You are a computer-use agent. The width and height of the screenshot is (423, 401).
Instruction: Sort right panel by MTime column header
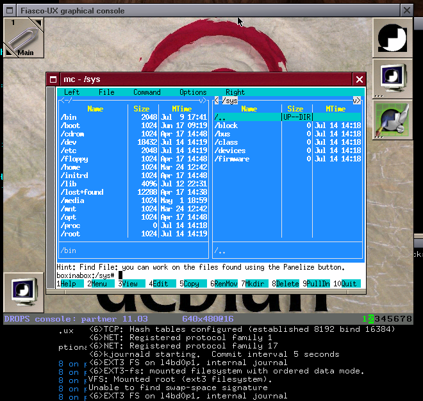coord(335,109)
